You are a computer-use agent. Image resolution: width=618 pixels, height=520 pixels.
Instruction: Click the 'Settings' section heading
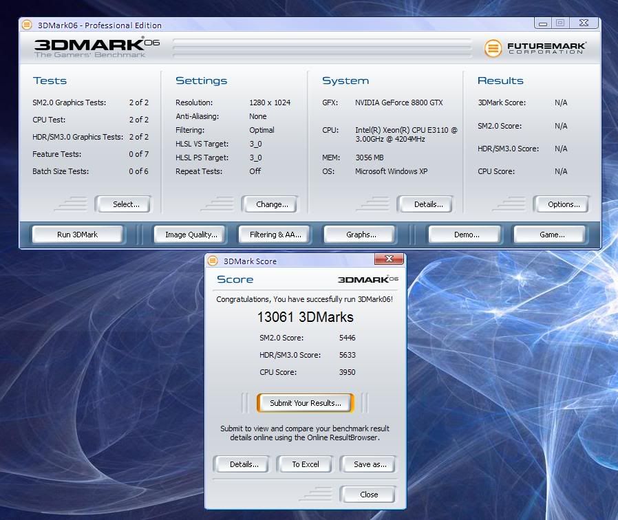pyautogui.click(x=202, y=80)
